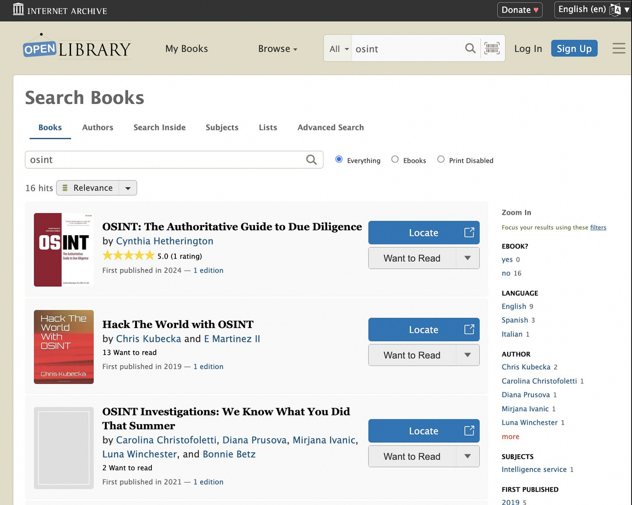Open the Internet Archive logo link
Screen dimensions: 632x505
click(x=60, y=10)
